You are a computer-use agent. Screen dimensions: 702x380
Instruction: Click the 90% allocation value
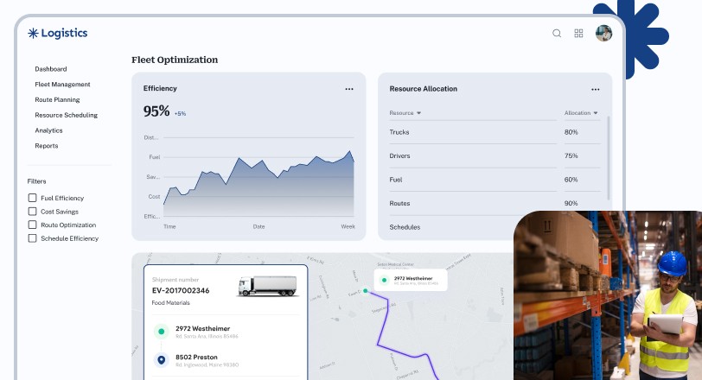tap(571, 204)
